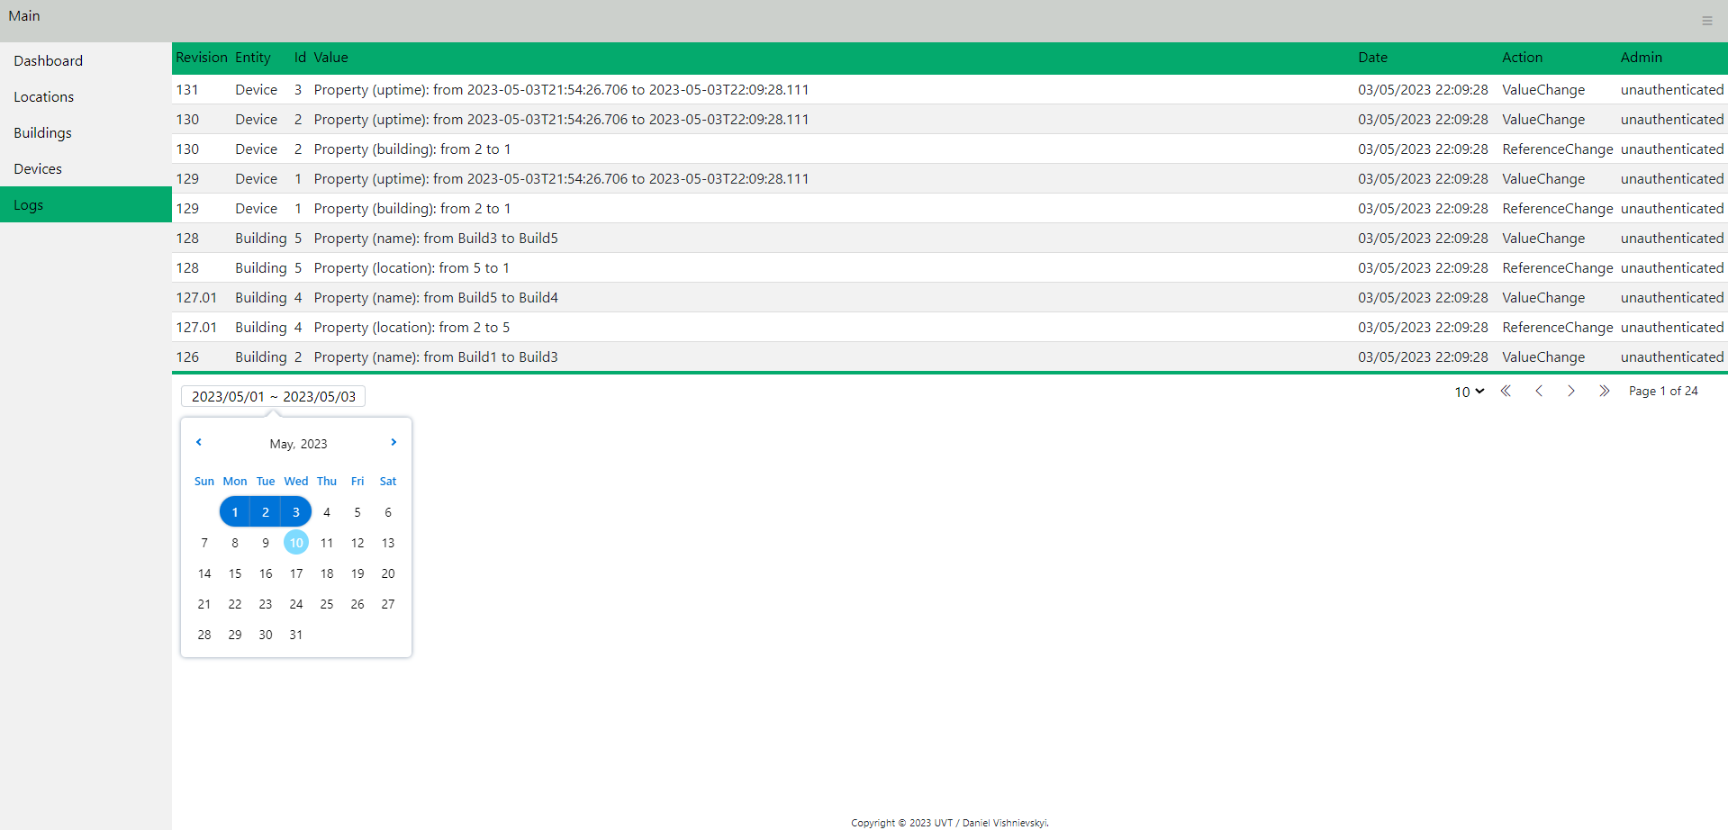Navigate to the Dashboard section
This screenshot has height=830, width=1728.
tap(48, 60)
